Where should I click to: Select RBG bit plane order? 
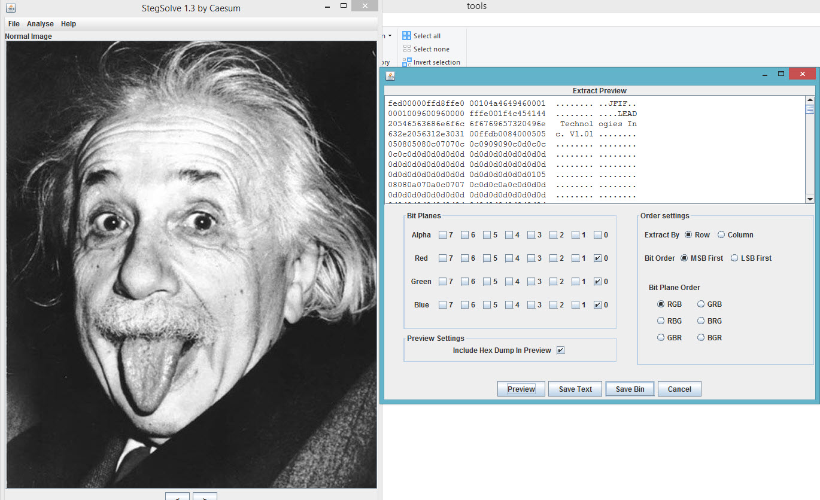tap(661, 321)
